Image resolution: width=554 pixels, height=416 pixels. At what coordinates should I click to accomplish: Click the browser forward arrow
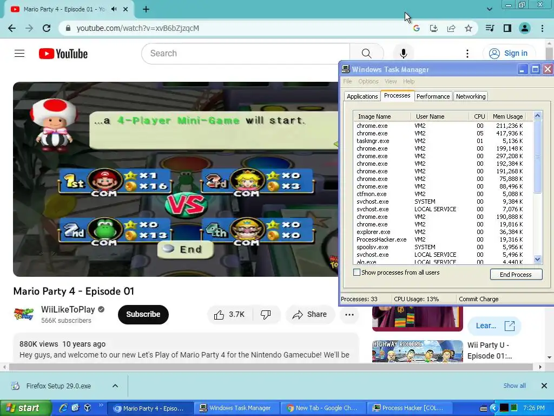tap(29, 28)
